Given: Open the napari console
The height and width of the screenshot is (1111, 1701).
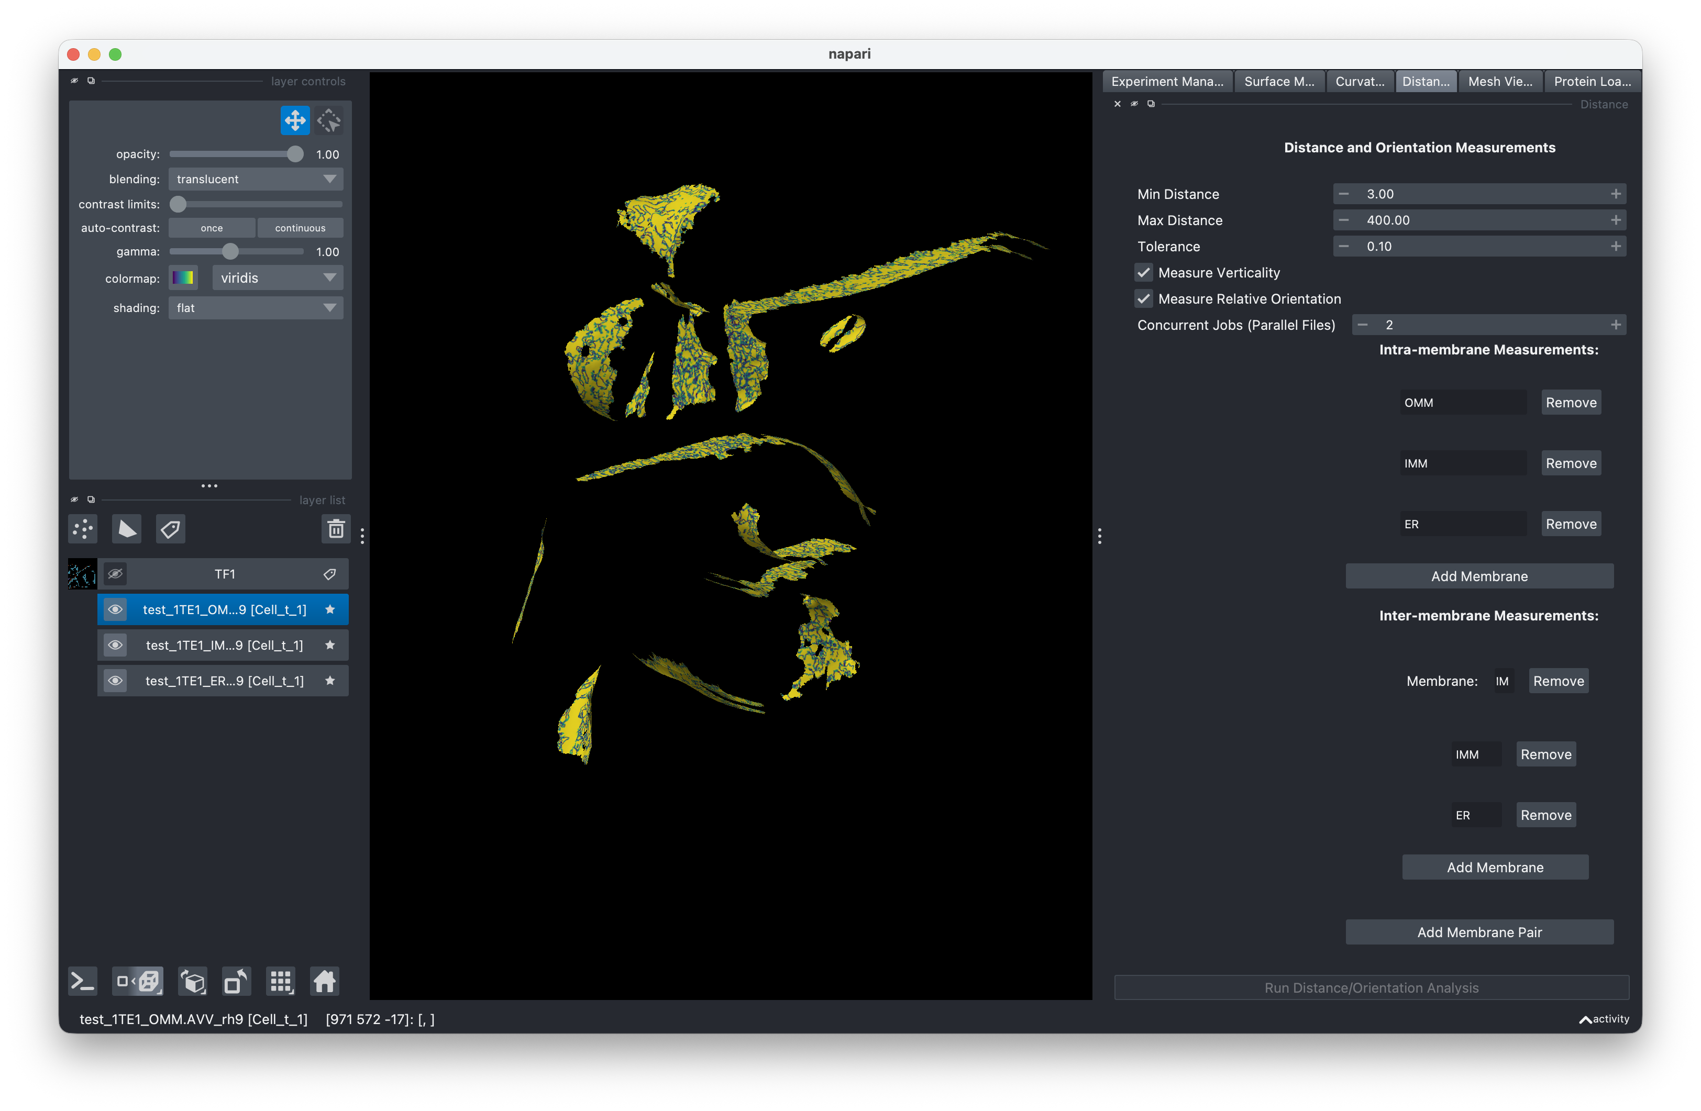Looking at the screenshot, I should point(82,982).
